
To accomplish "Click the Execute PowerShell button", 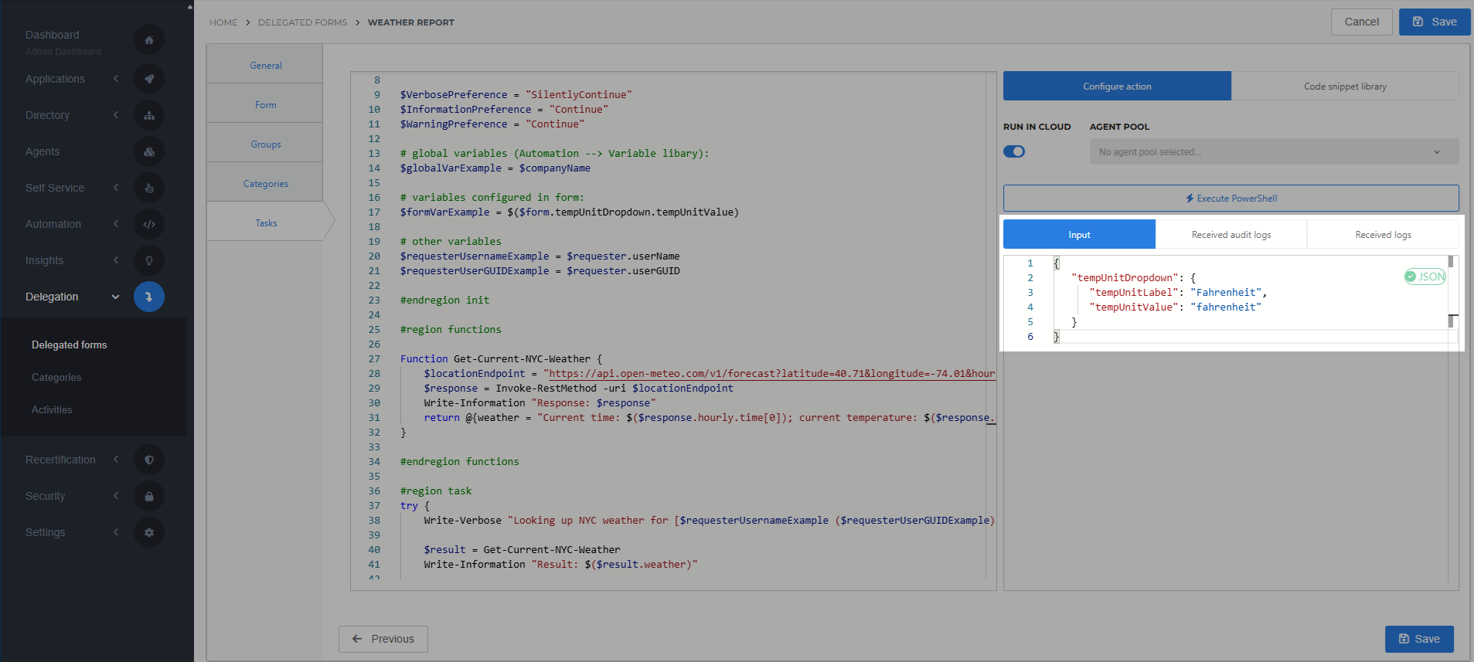I will coord(1231,199).
